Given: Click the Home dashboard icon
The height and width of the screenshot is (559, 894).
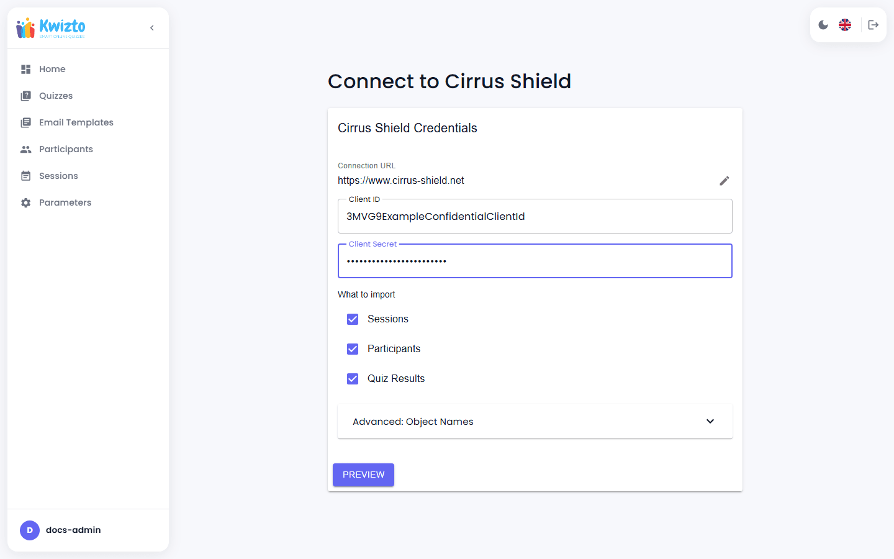Looking at the screenshot, I should 25,69.
